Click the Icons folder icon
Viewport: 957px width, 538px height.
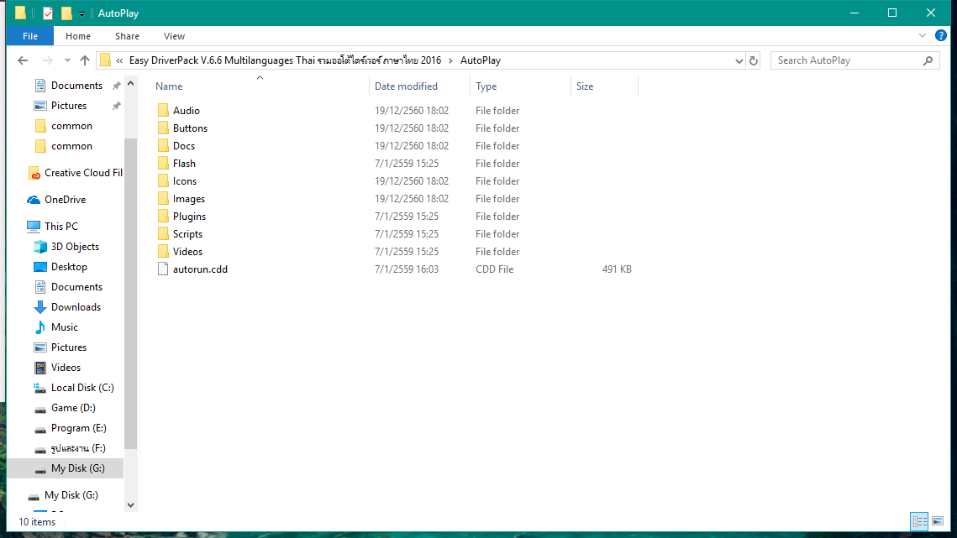[x=163, y=181]
